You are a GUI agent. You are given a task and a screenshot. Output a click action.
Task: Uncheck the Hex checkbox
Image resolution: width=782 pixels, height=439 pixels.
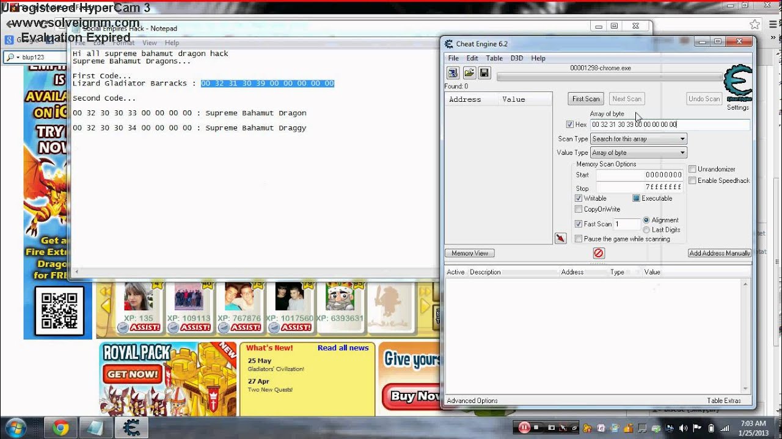570,124
